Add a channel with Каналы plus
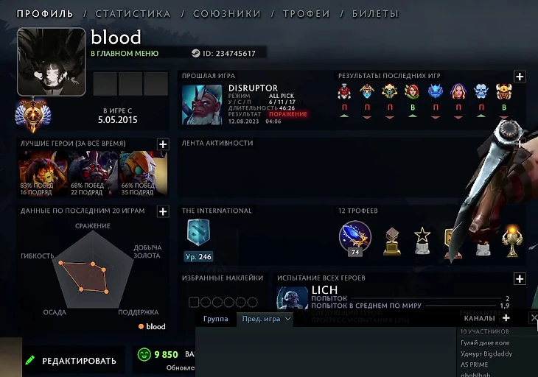Screen dimensions: 538x377 click(506, 318)
